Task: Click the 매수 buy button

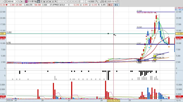Action: click(110, 5)
